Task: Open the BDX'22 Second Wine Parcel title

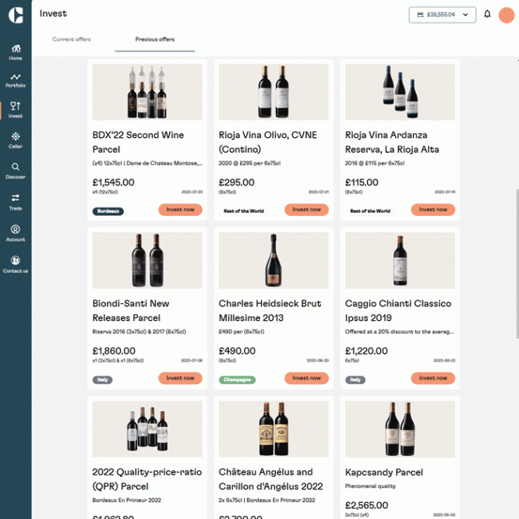Action: click(x=138, y=143)
